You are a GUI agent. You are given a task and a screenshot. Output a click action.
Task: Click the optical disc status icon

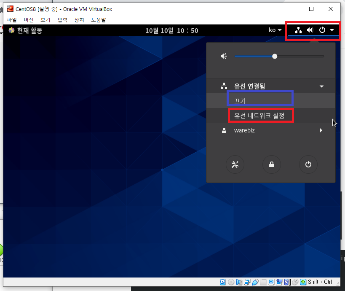[231, 282]
